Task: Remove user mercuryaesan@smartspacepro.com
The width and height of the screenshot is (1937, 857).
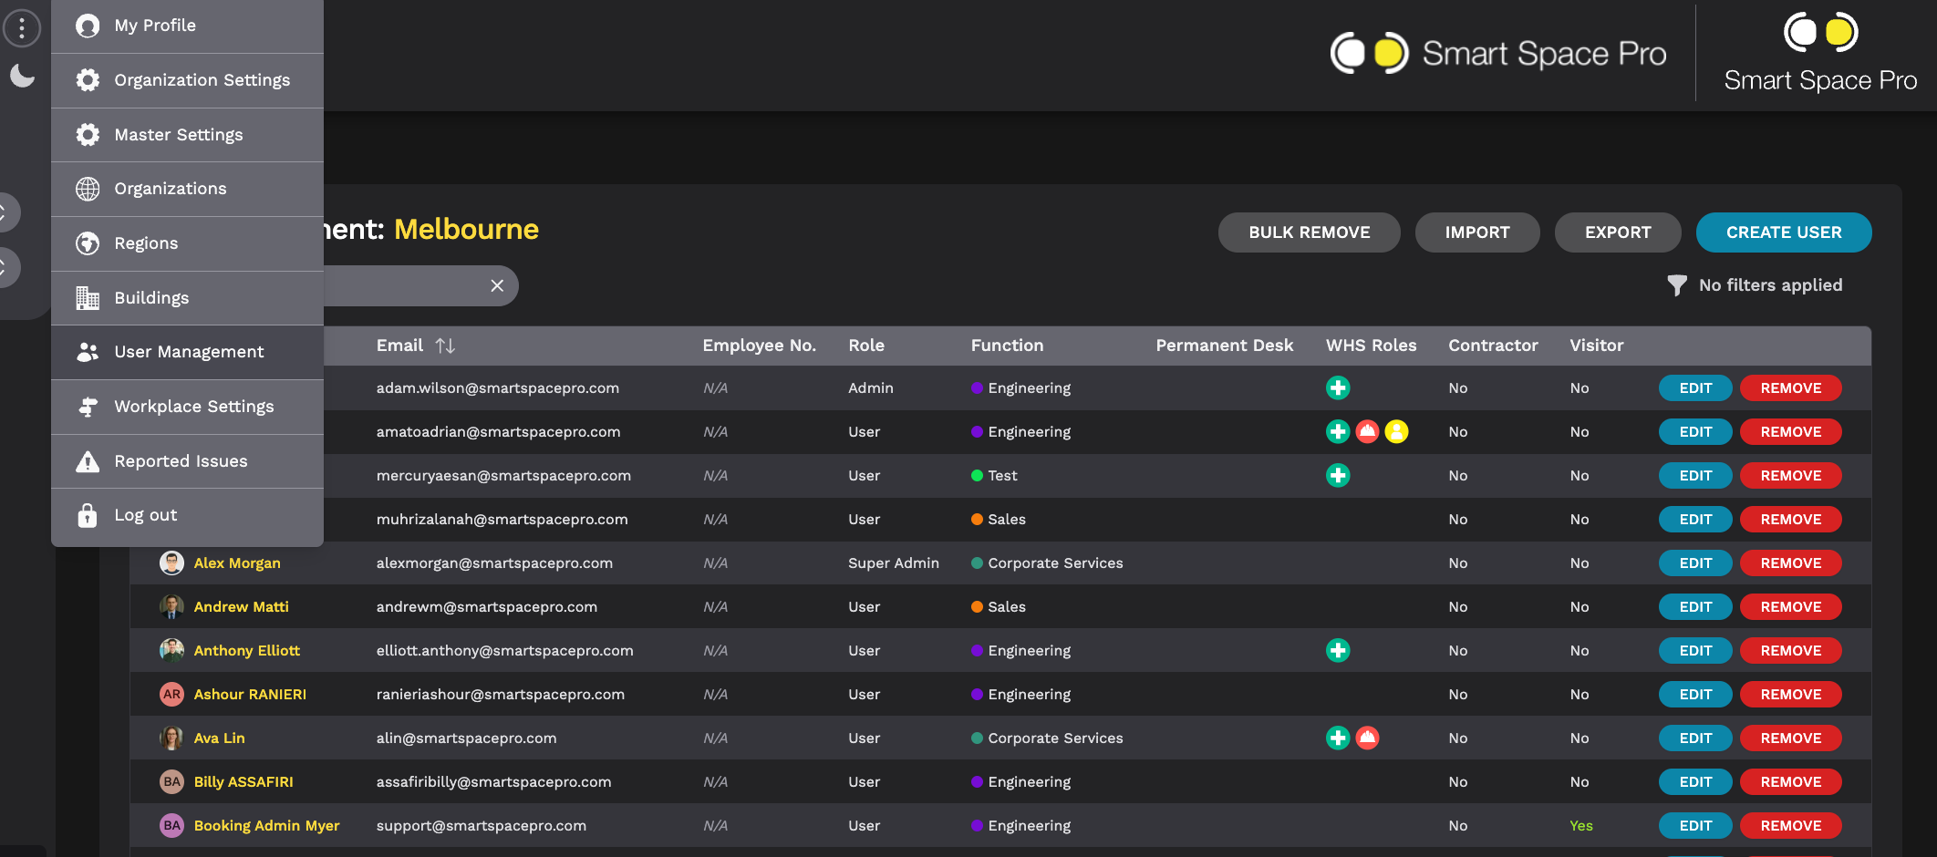Action: pyautogui.click(x=1790, y=476)
